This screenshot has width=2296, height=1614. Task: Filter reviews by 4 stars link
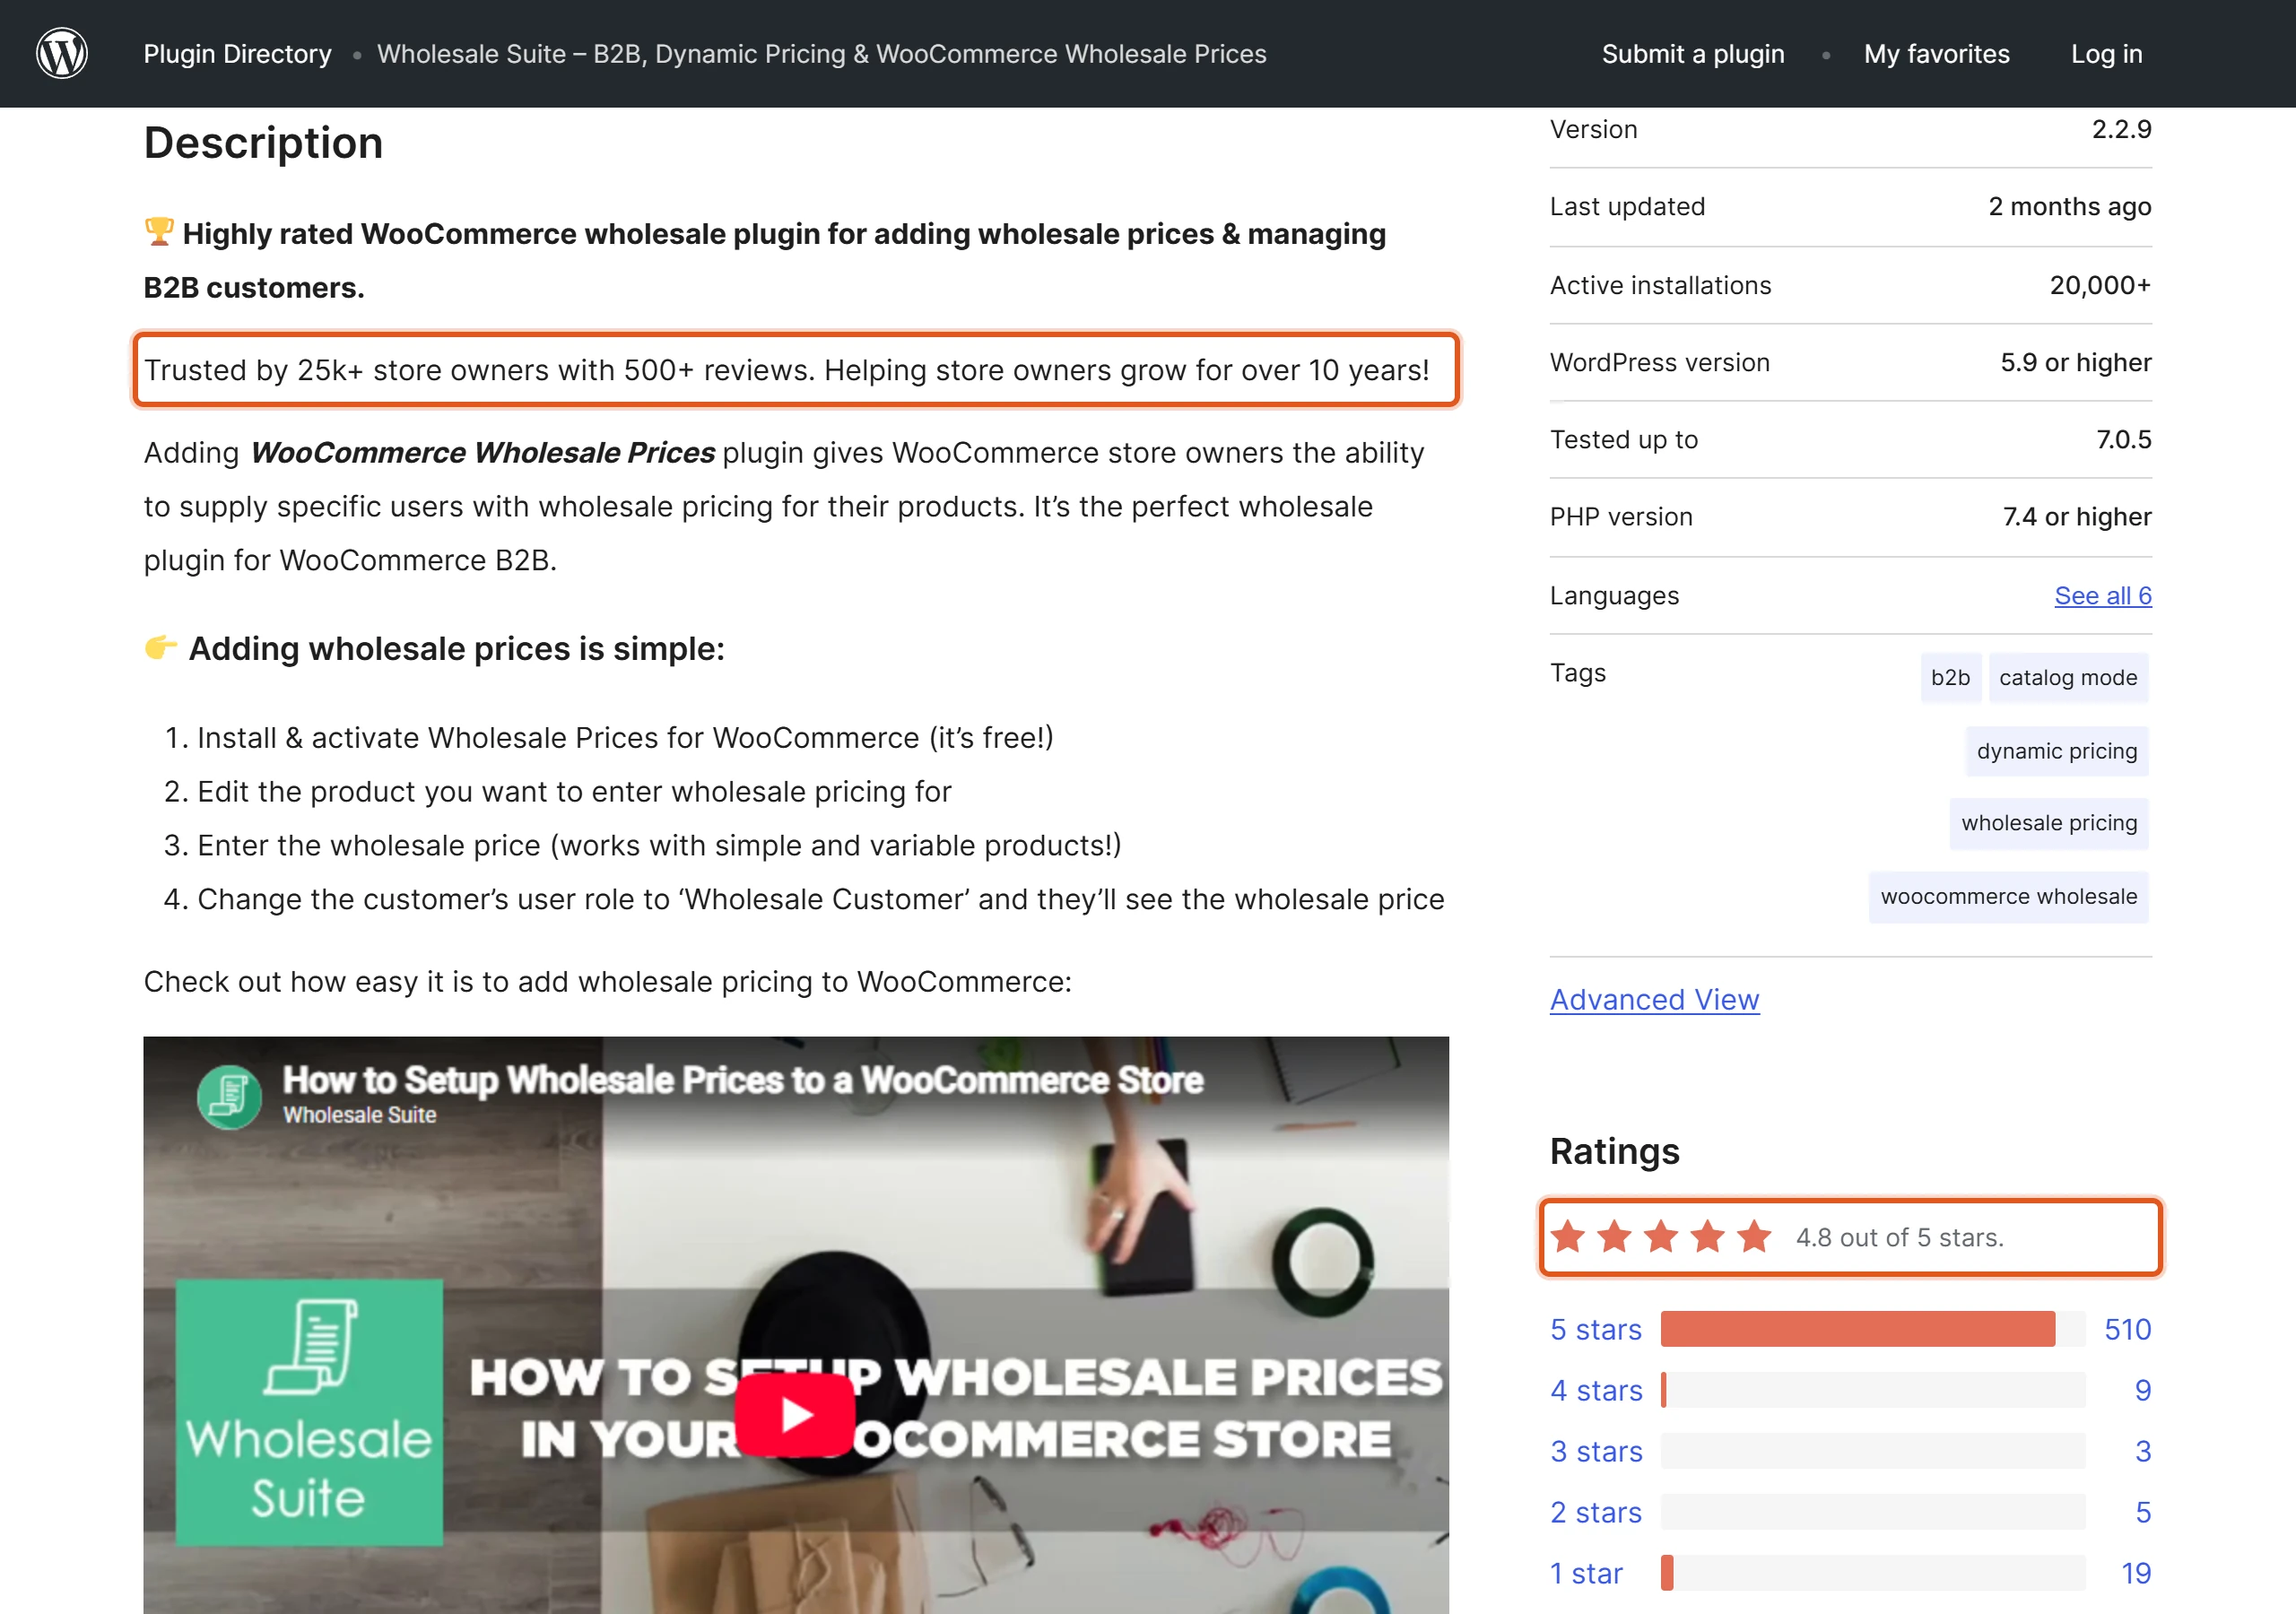pyautogui.click(x=1596, y=1390)
